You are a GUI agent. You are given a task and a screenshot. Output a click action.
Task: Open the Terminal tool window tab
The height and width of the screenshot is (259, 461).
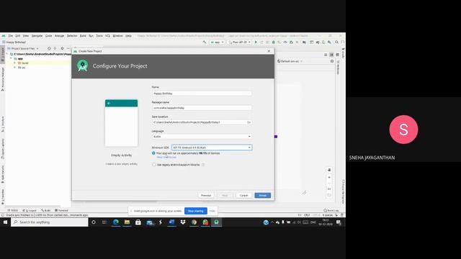[61, 211]
